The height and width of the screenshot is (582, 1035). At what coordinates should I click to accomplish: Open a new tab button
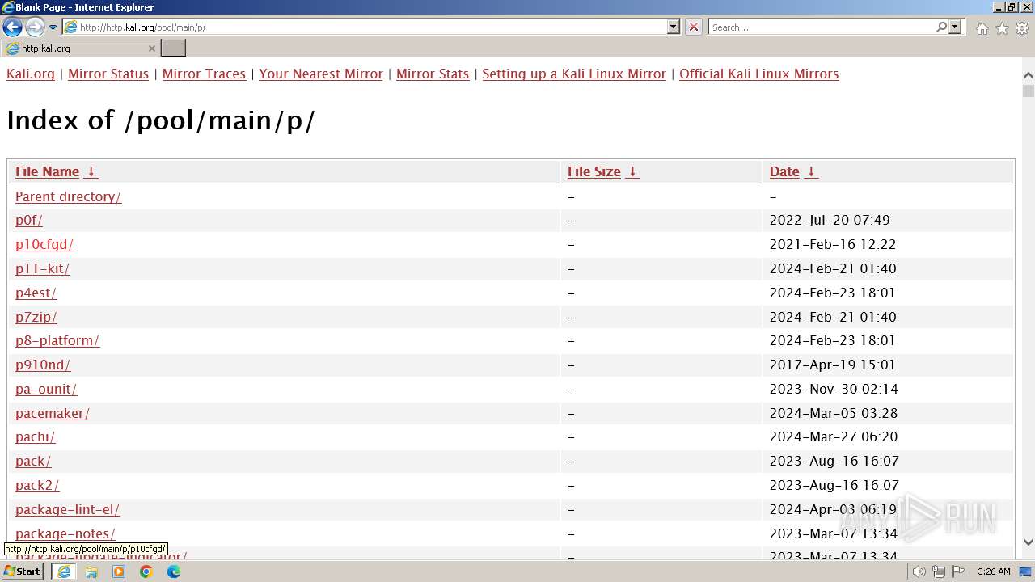(x=174, y=48)
